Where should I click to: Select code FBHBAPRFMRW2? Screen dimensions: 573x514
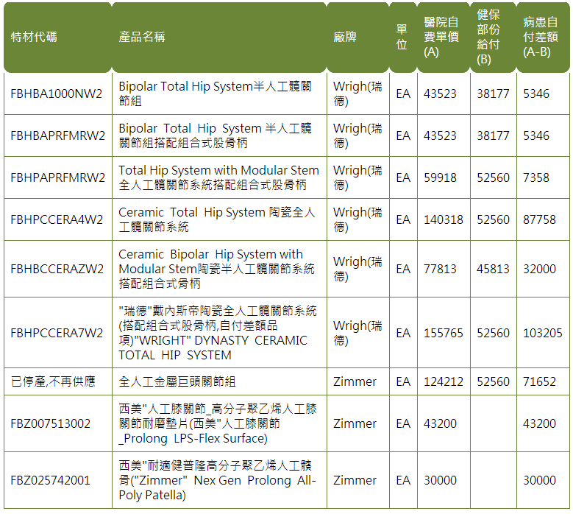point(57,135)
